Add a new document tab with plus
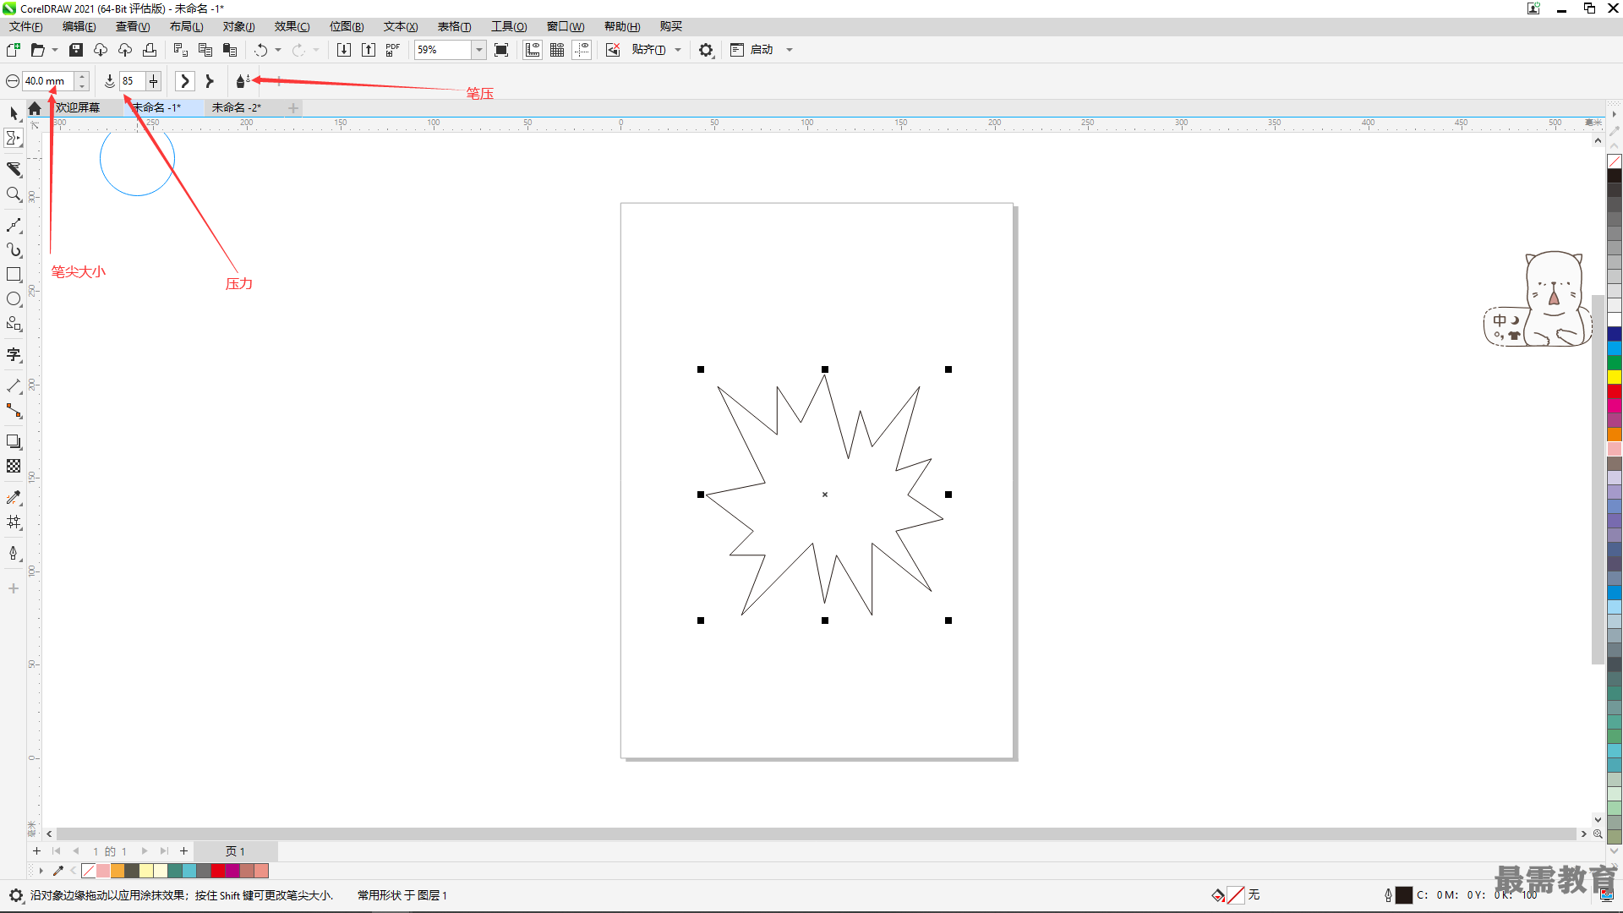 pyautogui.click(x=293, y=107)
